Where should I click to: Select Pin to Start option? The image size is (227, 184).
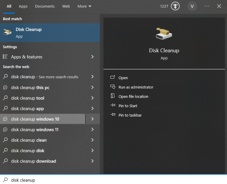[128, 106]
